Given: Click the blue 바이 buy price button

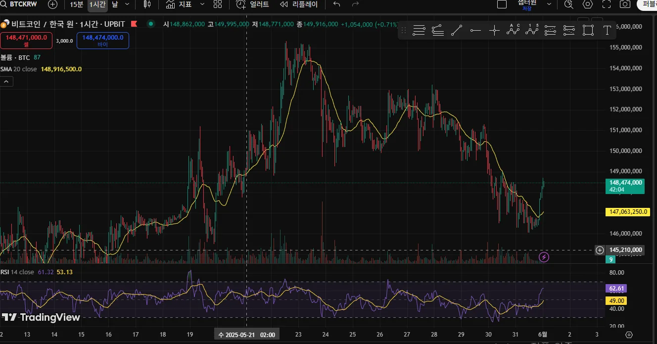Looking at the screenshot, I should pyautogui.click(x=103, y=41).
